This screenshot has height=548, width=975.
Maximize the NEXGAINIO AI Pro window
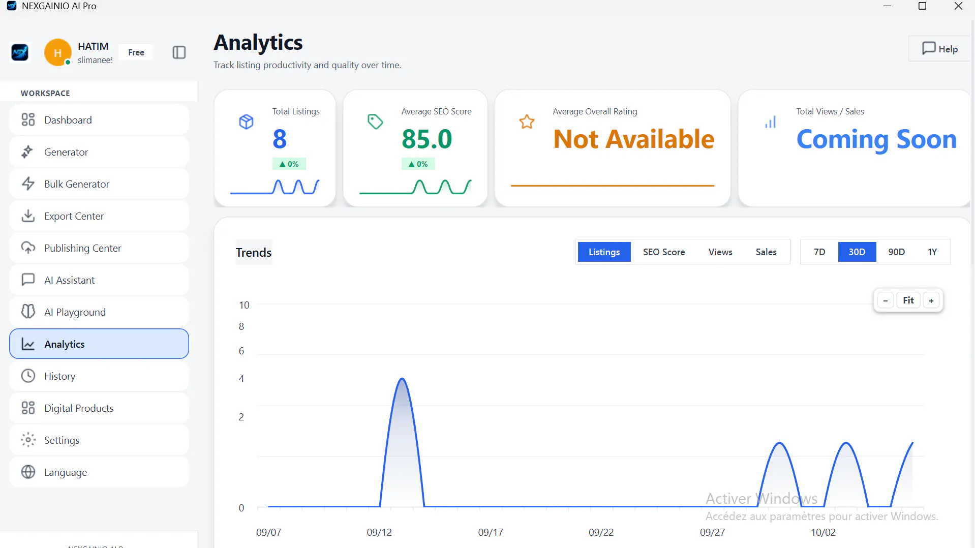point(922,6)
